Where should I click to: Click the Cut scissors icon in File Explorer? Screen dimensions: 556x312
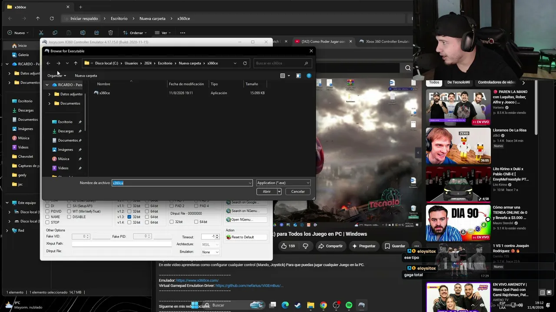[41, 32]
